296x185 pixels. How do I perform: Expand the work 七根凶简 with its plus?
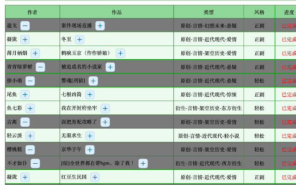[x=90, y=94]
